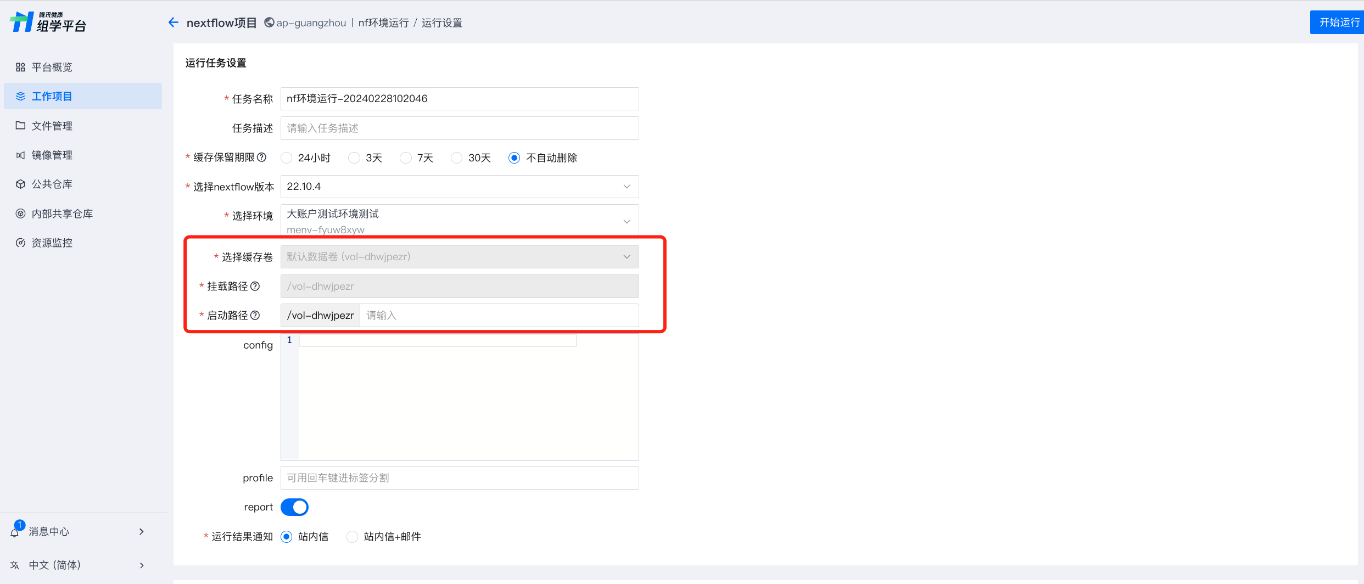Click the 开始运行 button

click(x=1338, y=23)
